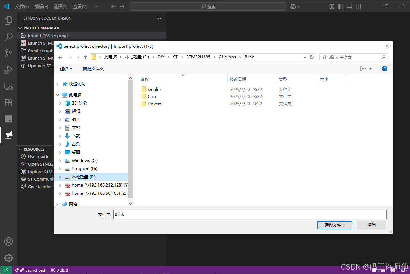Viewport: 410px width, 274px height.
Task: Click the 选择文件夹 button
Action: (334, 225)
